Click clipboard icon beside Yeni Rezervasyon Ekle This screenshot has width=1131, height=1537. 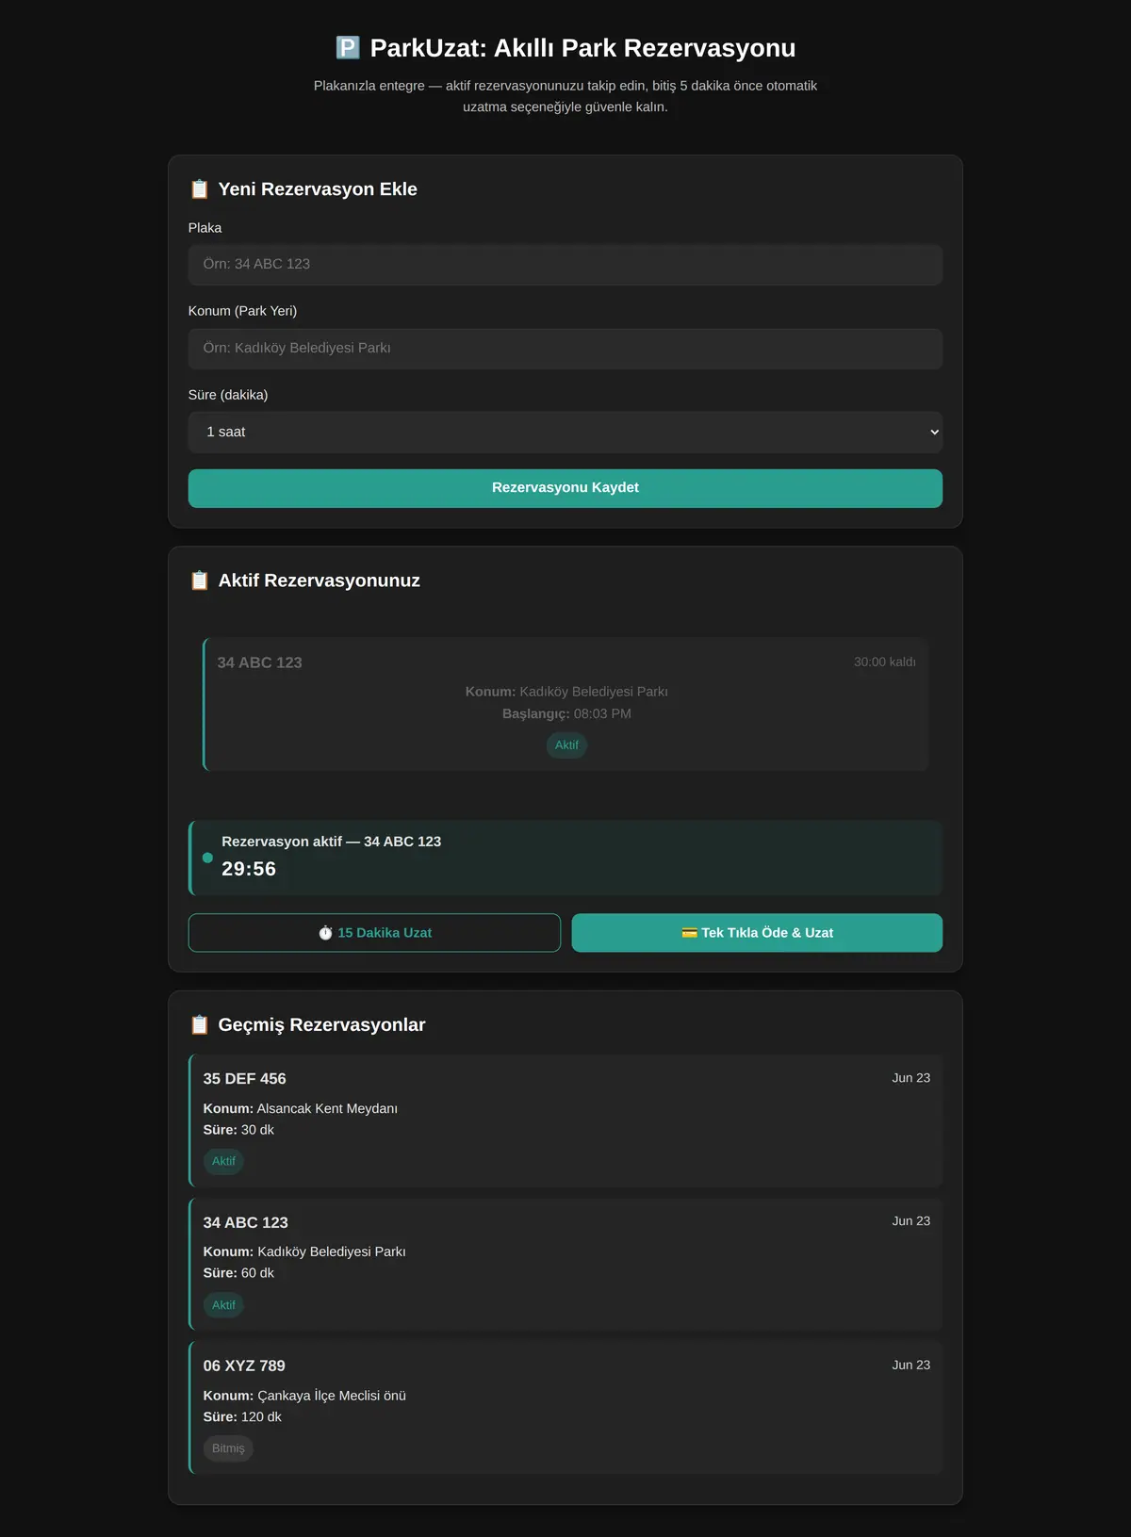click(x=200, y=189)
